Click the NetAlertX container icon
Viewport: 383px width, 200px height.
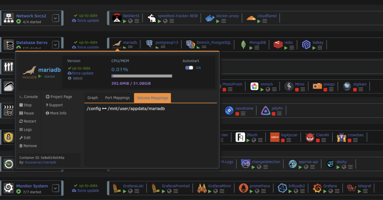click(x=117, y=18)
